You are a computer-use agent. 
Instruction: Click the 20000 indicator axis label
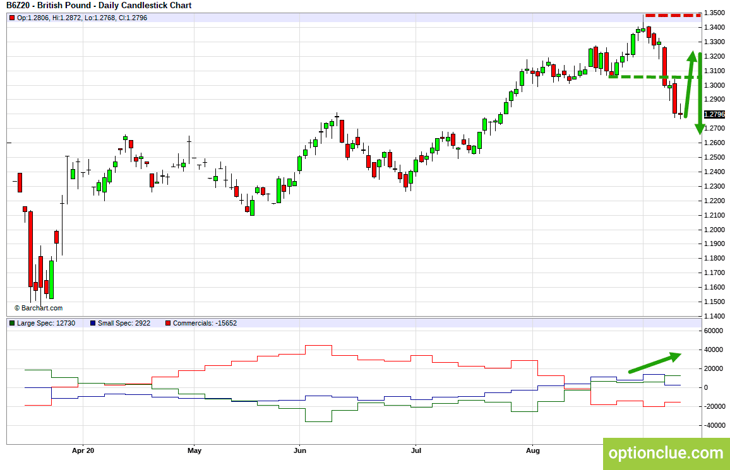(713, 368)
